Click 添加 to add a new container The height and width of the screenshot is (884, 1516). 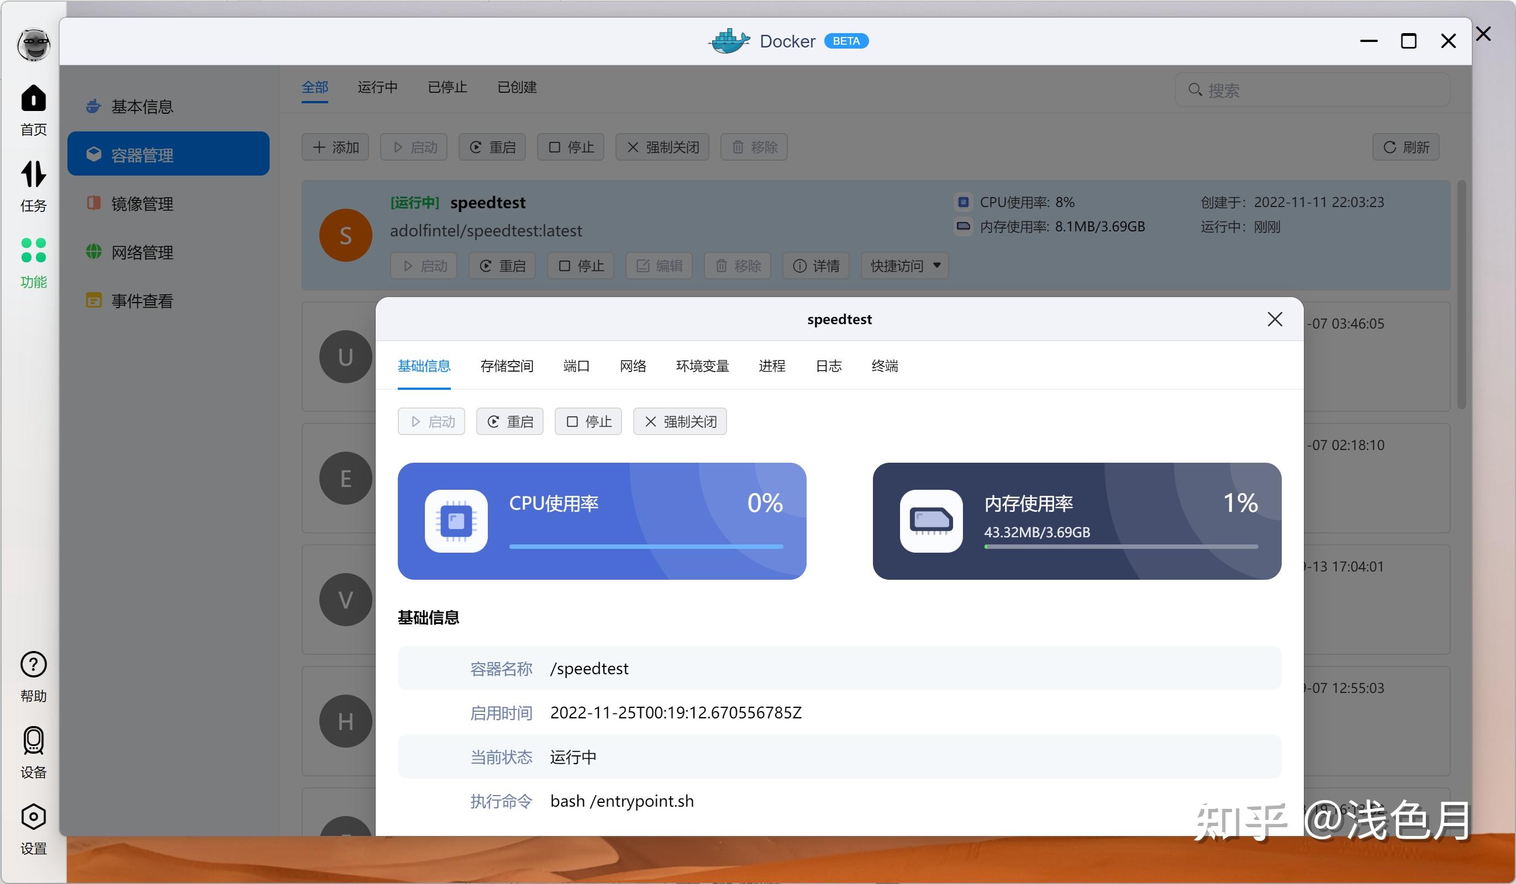coord(335,147)
